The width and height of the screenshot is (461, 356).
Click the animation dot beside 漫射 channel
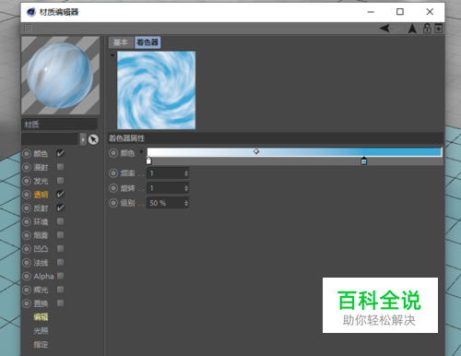pyautogui.click(x=27, y=167)
